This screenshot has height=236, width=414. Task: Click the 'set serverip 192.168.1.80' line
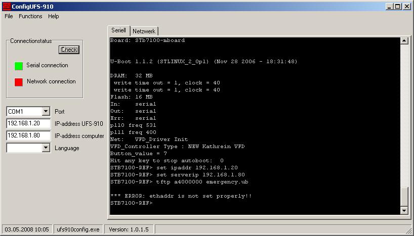pyautogui.click(x=178, y=175)
